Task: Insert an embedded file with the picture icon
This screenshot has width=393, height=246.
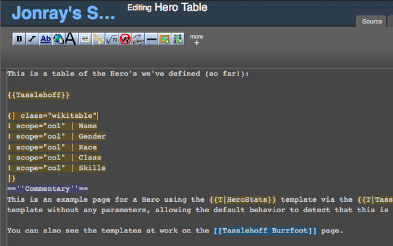Action: (x=85, y=39)
